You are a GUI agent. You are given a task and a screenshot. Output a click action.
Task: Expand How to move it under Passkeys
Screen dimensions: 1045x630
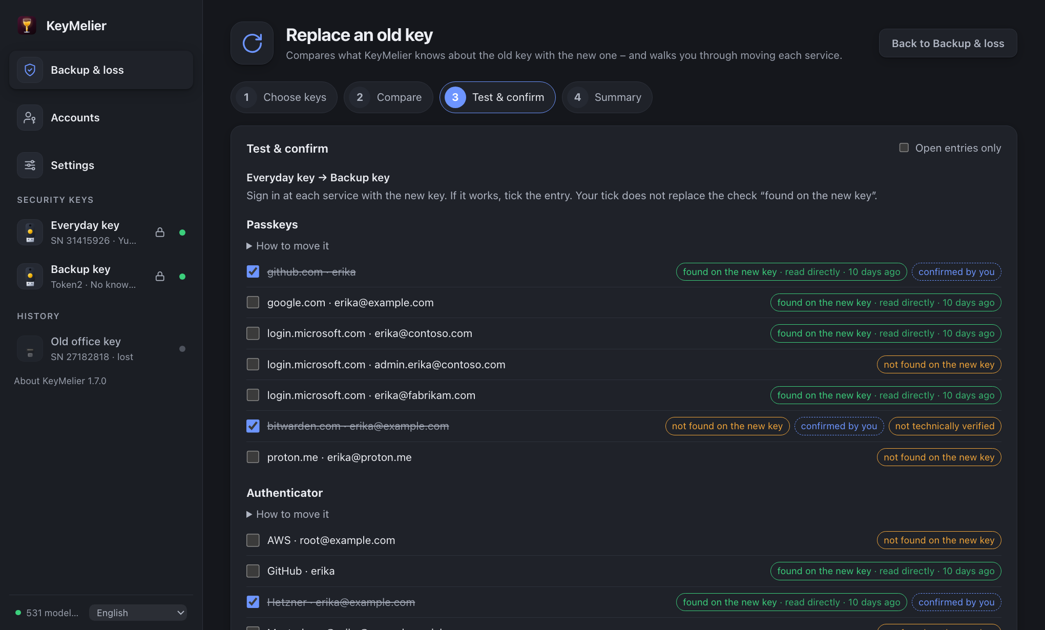point(288,246)
